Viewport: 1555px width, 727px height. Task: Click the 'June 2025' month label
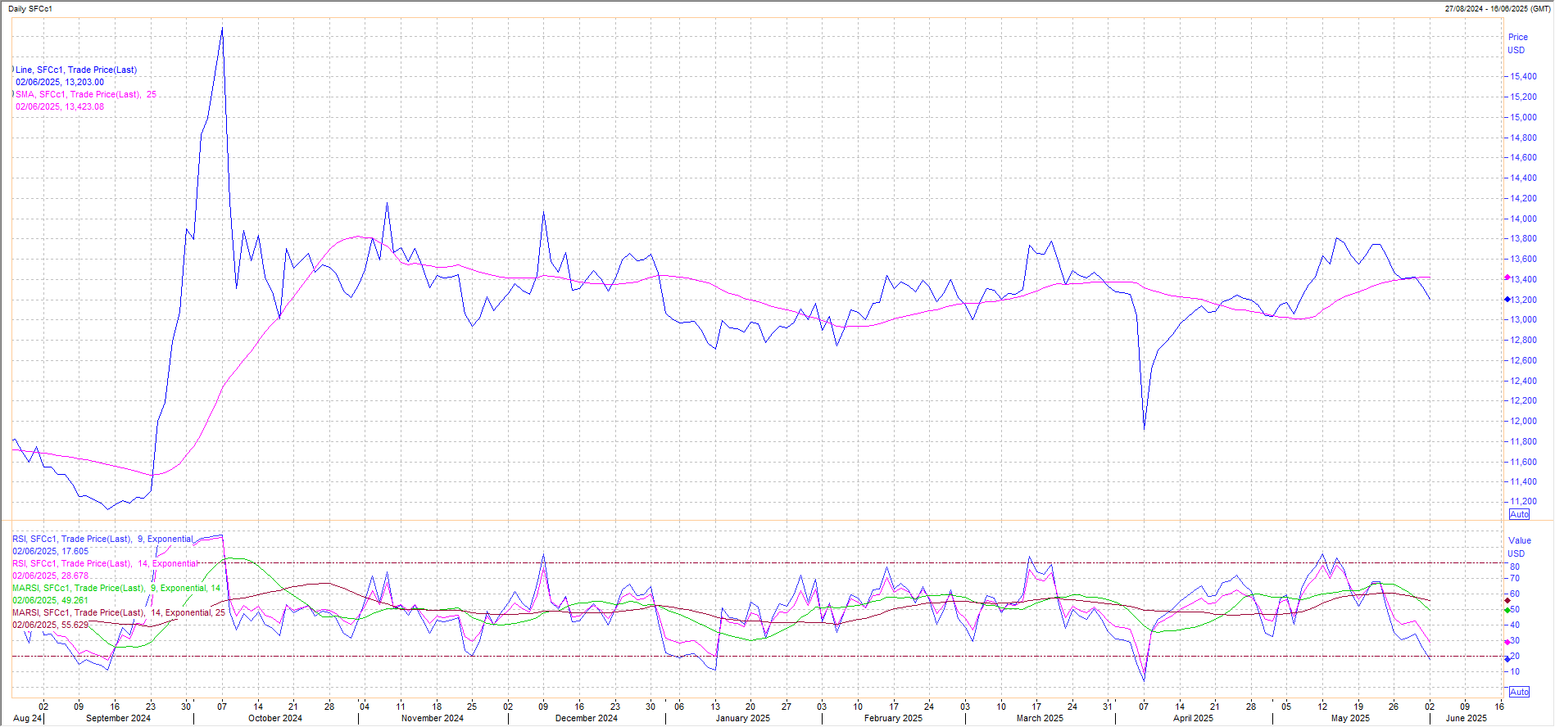click(1467, 719)
